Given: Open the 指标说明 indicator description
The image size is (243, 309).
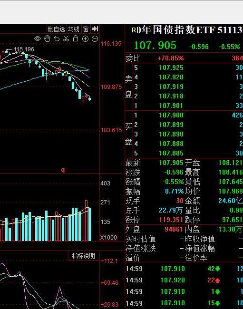Looking at the screenshot, I should [x=84, y=256].
